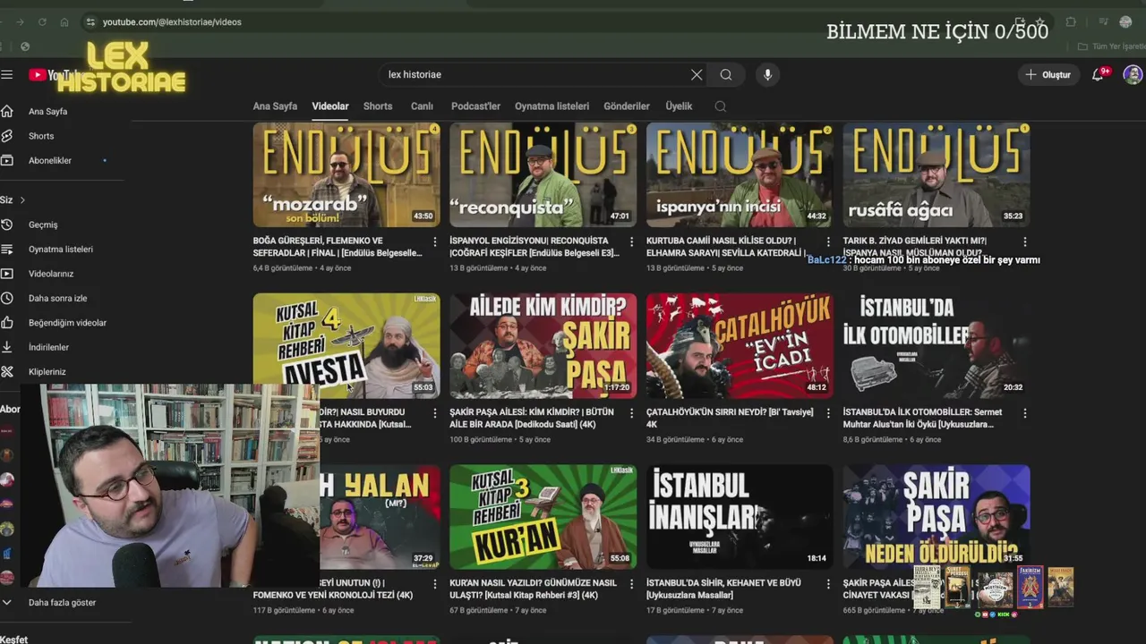This screenshot has width=1146, height=644.
Task: Open İSTANBUL'DA SİHİR, KEHANET VE BÜYÜ title
Action: 723,589
